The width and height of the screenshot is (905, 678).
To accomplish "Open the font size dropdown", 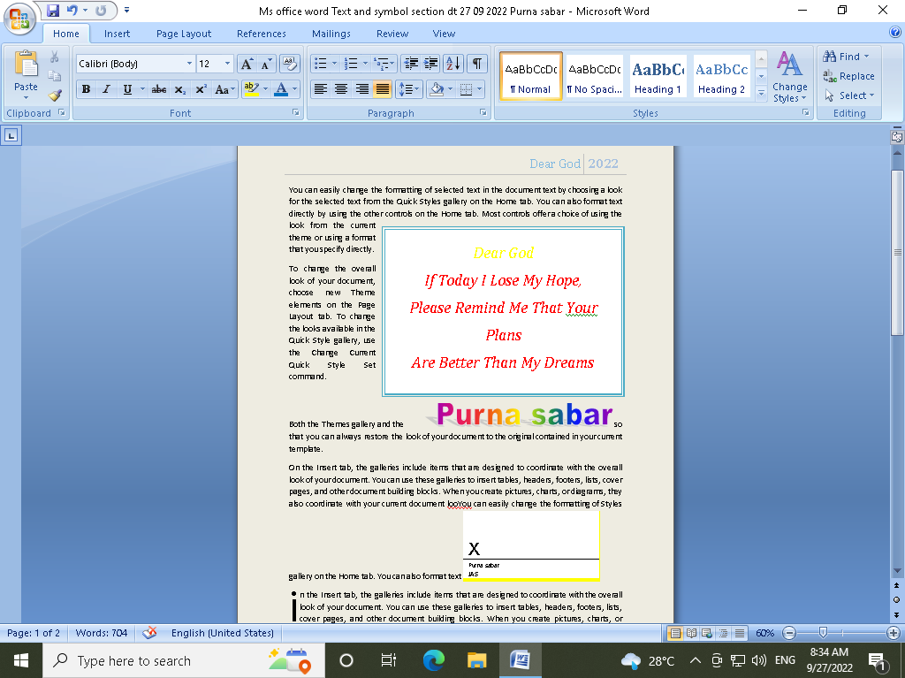I will 228,64.
